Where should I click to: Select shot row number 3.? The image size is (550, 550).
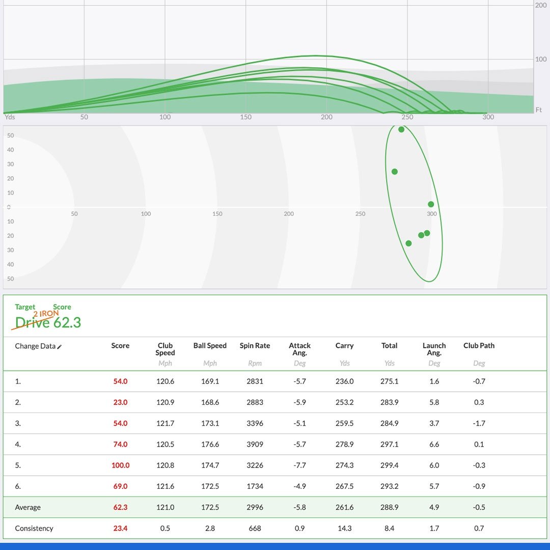coord(275,423)
